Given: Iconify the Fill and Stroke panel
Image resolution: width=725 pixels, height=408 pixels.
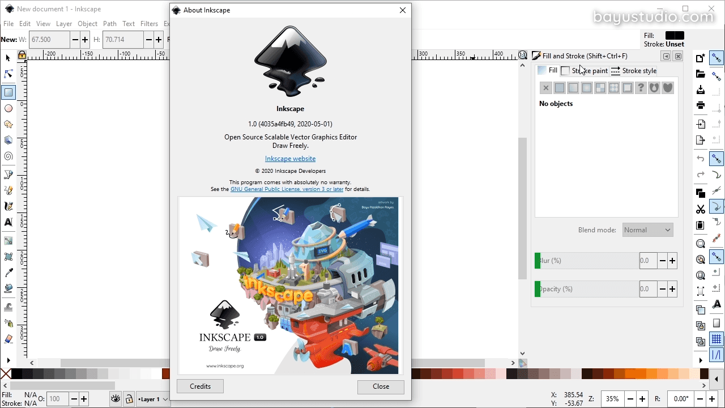Looking at the screenshot, I should [x=666, y=56].
